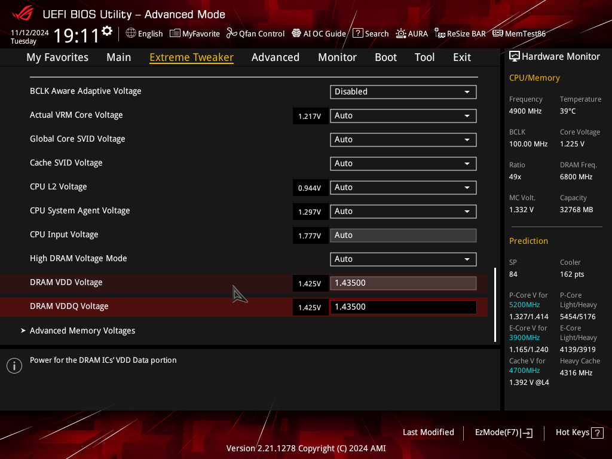Launch MemTest86 icon
This screenshot has height=459, width=612.
(498, 33)
